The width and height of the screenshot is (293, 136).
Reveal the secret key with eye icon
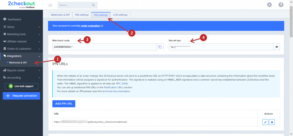[276, 47]
